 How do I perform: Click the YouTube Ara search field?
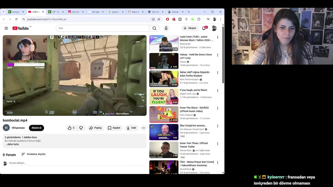pos(102,28)
